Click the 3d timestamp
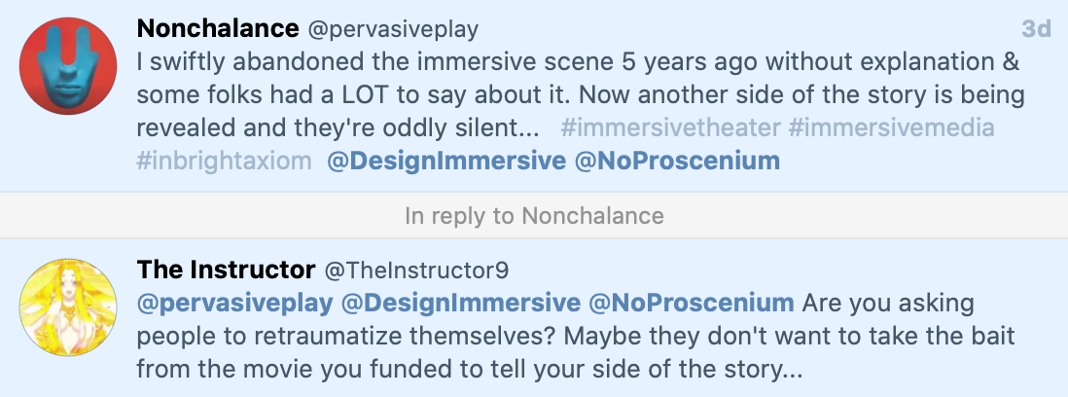Viewport: 1068px width, 397px height. coord(1037,29)
